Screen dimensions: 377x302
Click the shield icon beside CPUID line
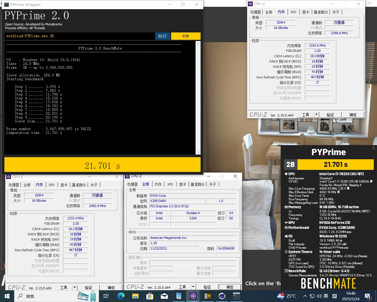coord(371,181)
